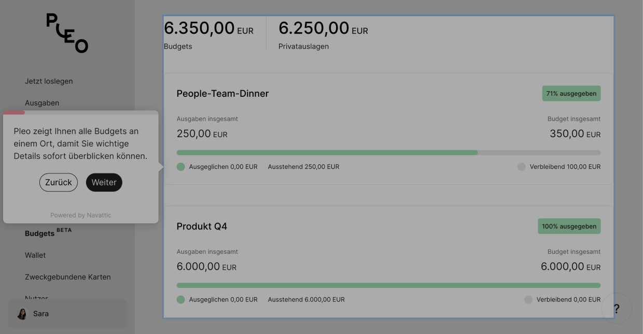Select Budgets BETA in the sidebar
The height and width of the screenshot is (334, 643).
[x=40, y=234]
